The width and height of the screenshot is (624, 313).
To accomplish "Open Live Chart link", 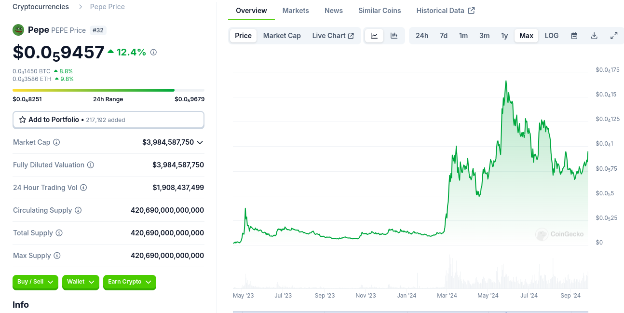I will (333, 36).
